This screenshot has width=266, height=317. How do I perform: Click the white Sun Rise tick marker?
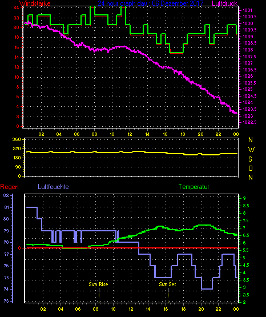pyautogui.click(x=99, y=290)
